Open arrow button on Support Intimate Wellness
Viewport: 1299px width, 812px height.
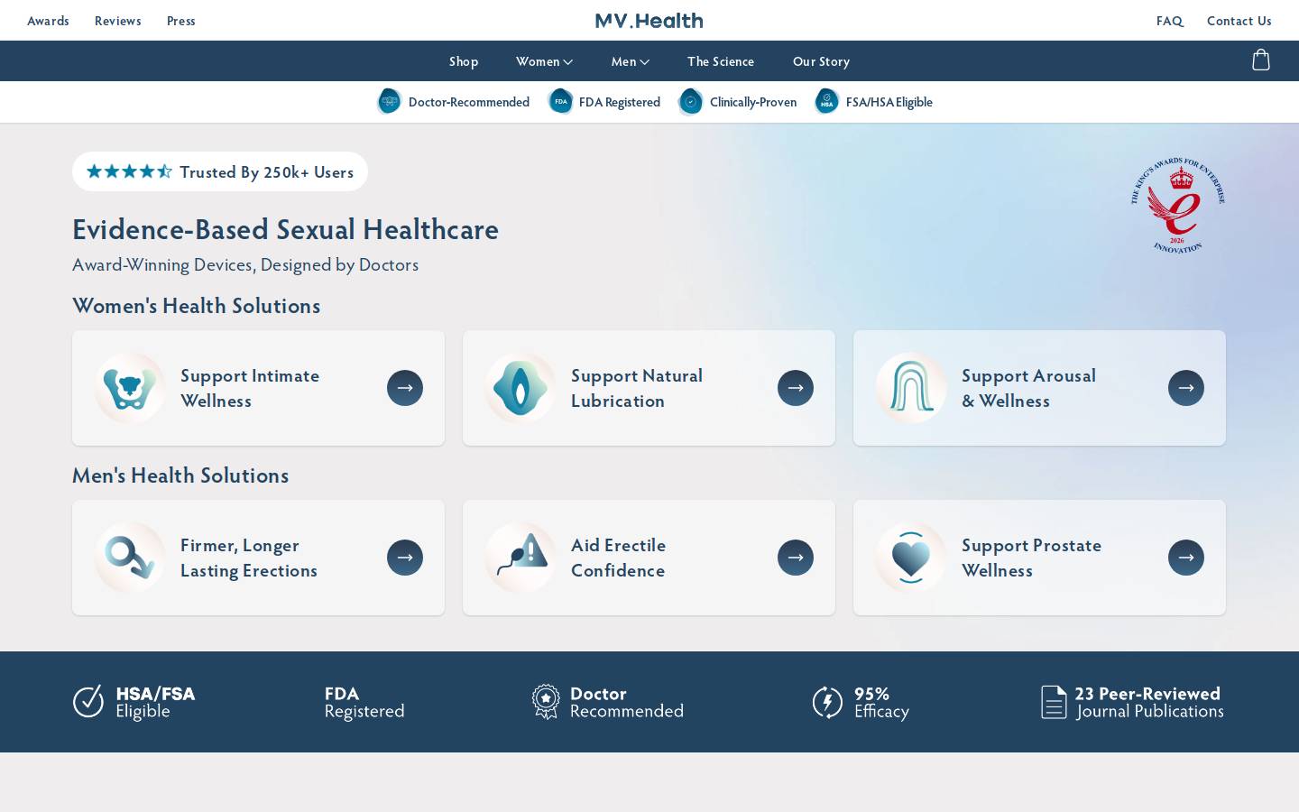click(405, 388)
